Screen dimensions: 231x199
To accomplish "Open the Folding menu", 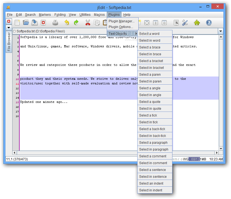I will (x=60, y=15).
